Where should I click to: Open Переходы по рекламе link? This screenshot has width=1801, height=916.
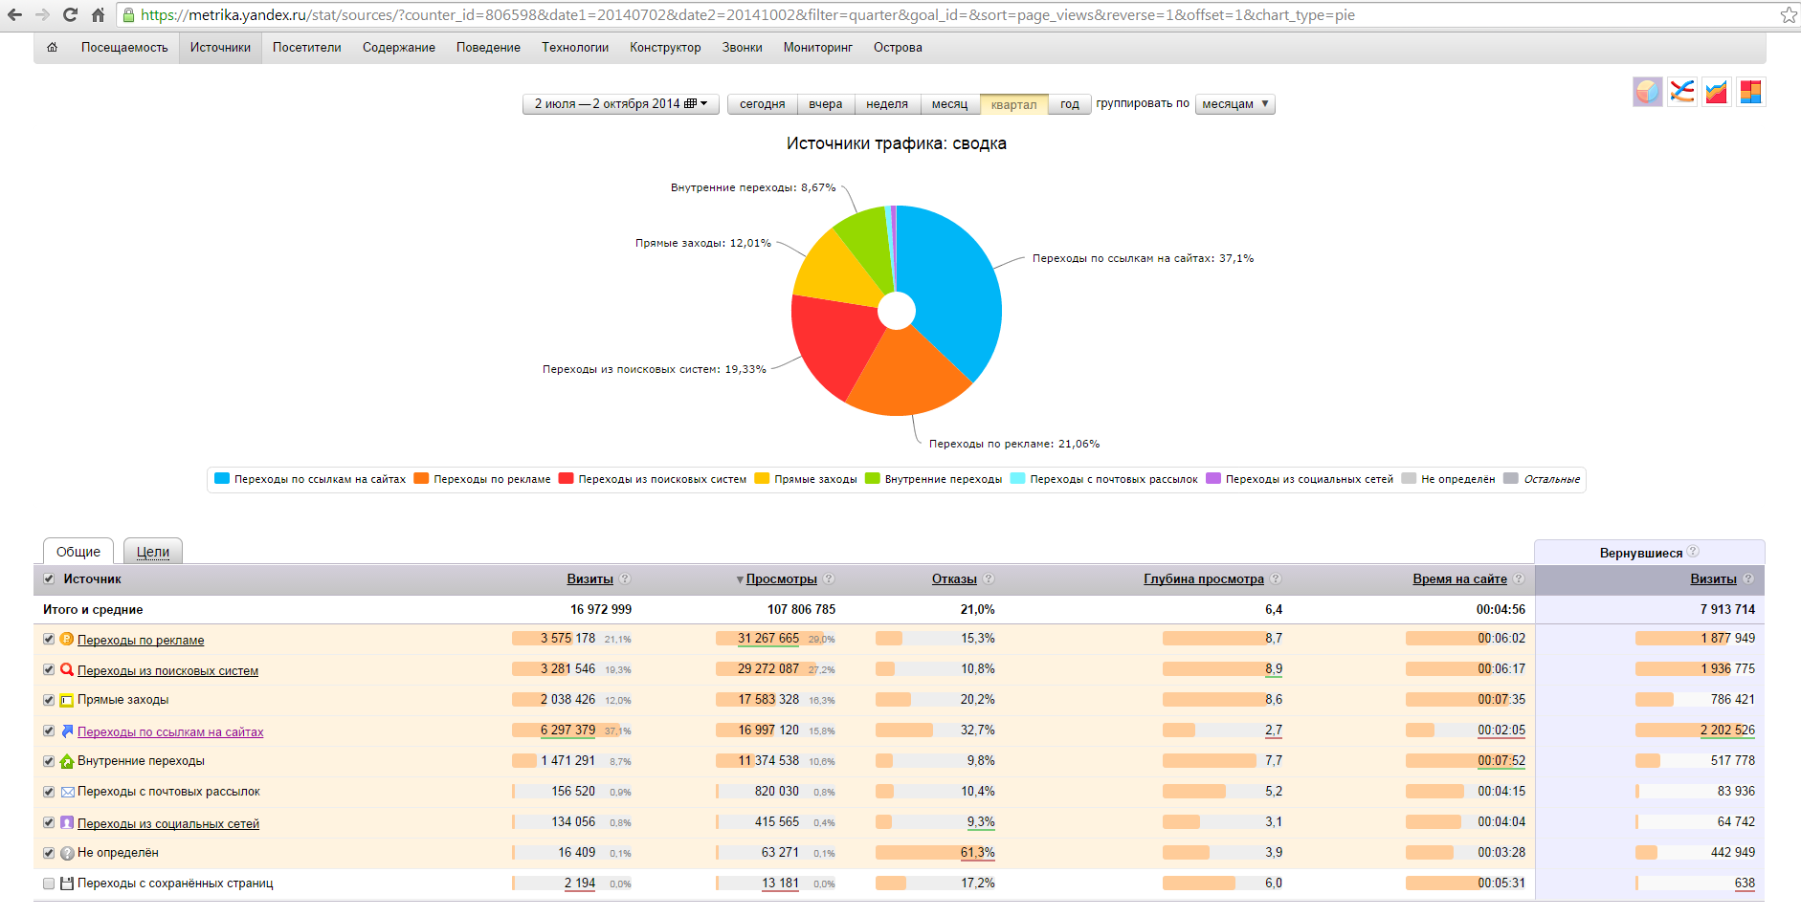[x=141, y=640]
